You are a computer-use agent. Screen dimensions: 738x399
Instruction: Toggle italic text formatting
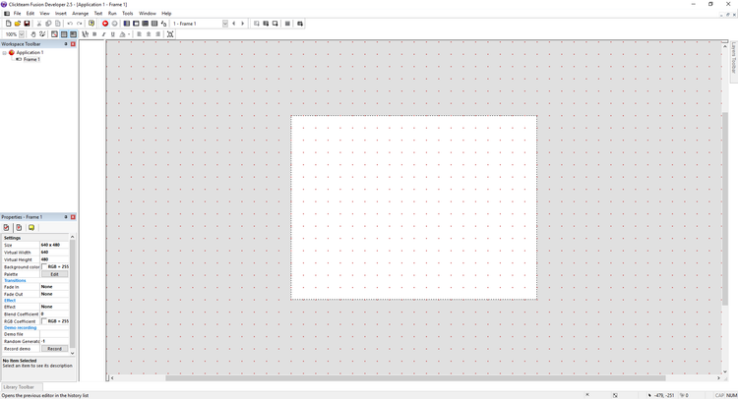pos(103,34)
